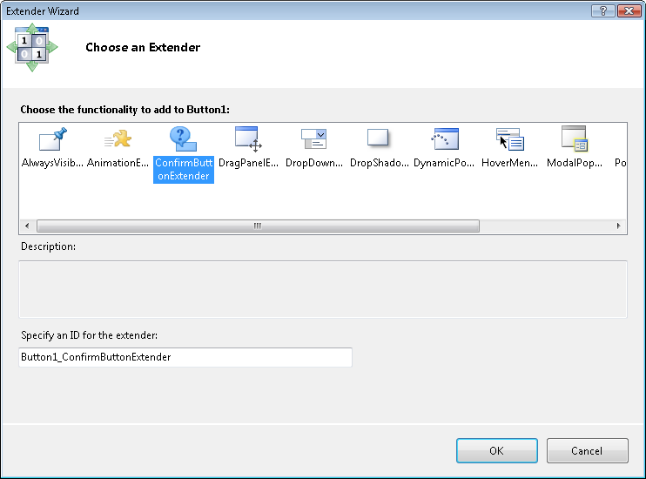Click the DropShado... label text

[379, 163]
